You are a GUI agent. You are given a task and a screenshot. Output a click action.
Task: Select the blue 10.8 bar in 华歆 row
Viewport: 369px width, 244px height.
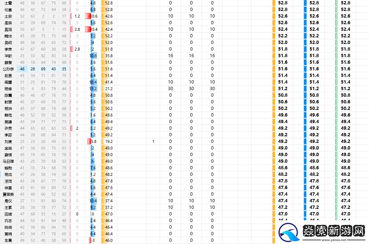93,56
